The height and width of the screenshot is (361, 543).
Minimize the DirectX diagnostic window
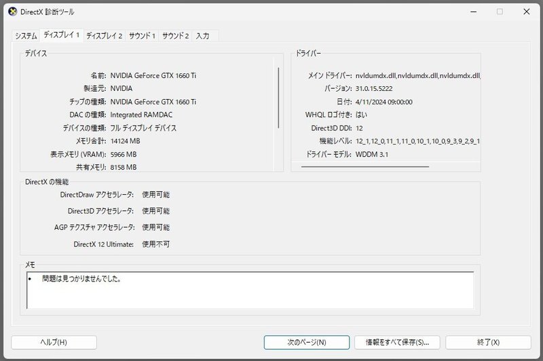pos(474,12)
